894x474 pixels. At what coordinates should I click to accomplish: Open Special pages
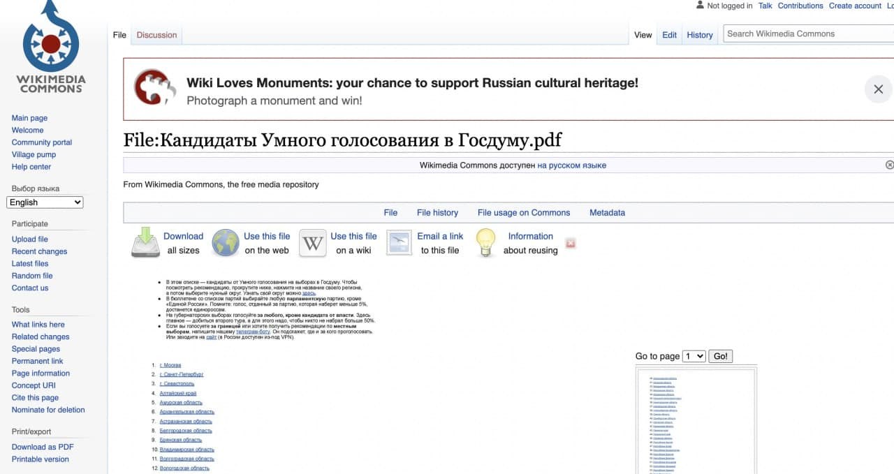[x=36, y=349]
